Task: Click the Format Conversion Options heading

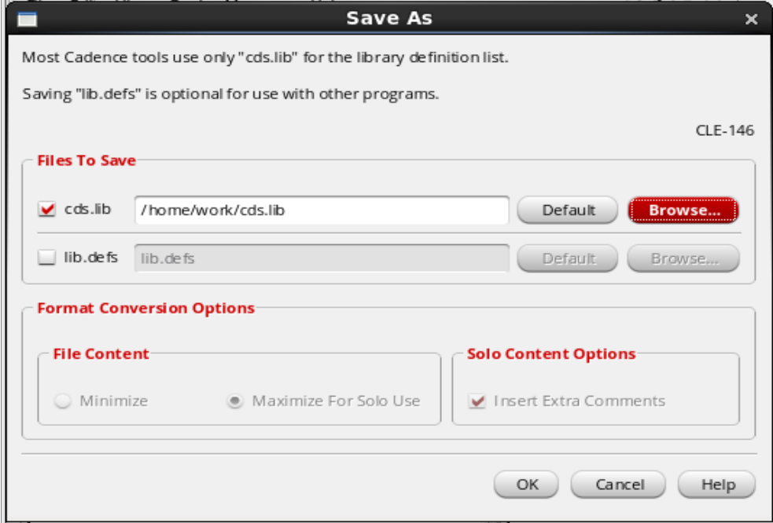Action: click(x=145, y=308)
